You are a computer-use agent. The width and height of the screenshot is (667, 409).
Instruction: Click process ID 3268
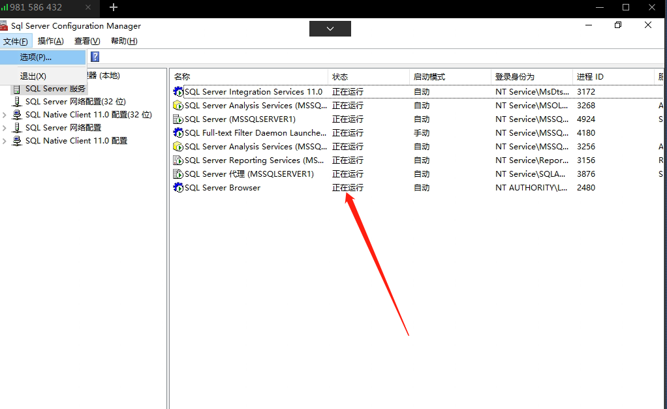[586, 106]
